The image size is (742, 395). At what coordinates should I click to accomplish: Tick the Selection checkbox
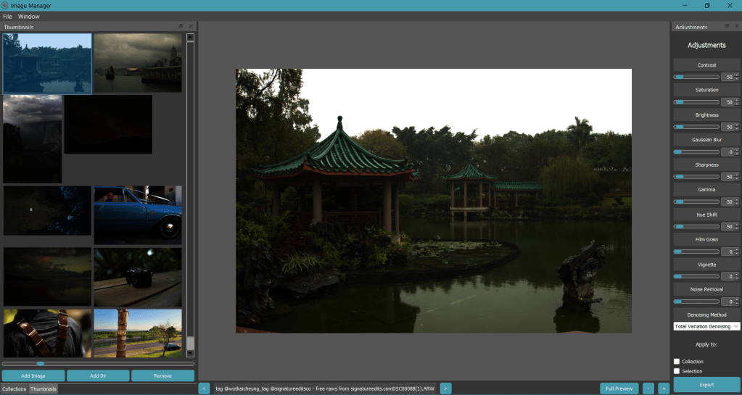677,371
